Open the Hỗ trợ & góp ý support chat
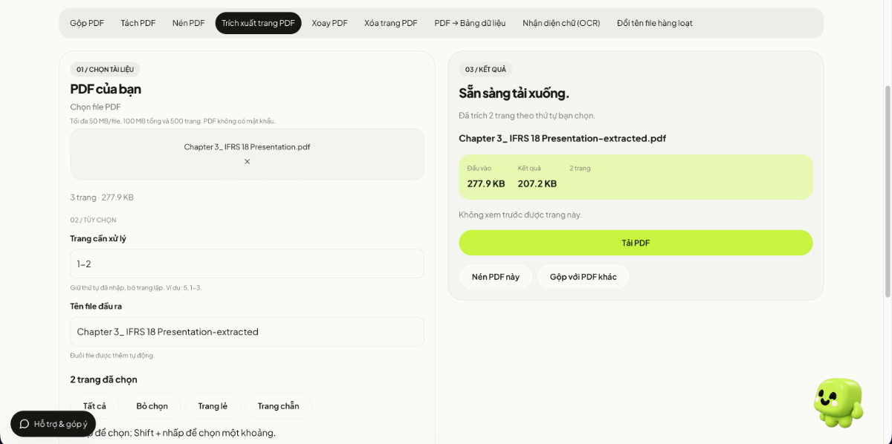Viewport: 892px width, 444px height. pos(53,424)
